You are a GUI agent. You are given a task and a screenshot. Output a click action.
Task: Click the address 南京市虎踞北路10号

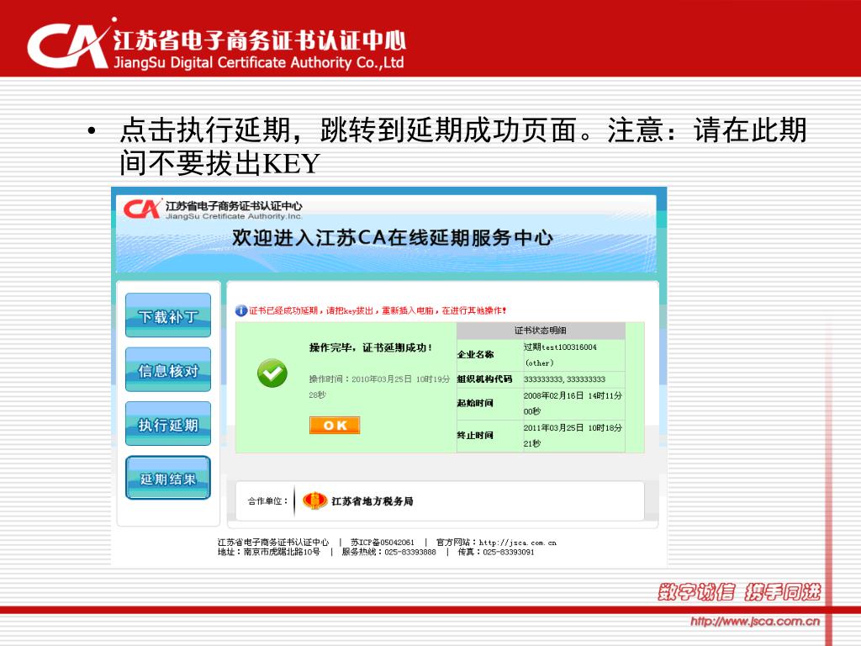pyautogui.click(x=282, y=552)
